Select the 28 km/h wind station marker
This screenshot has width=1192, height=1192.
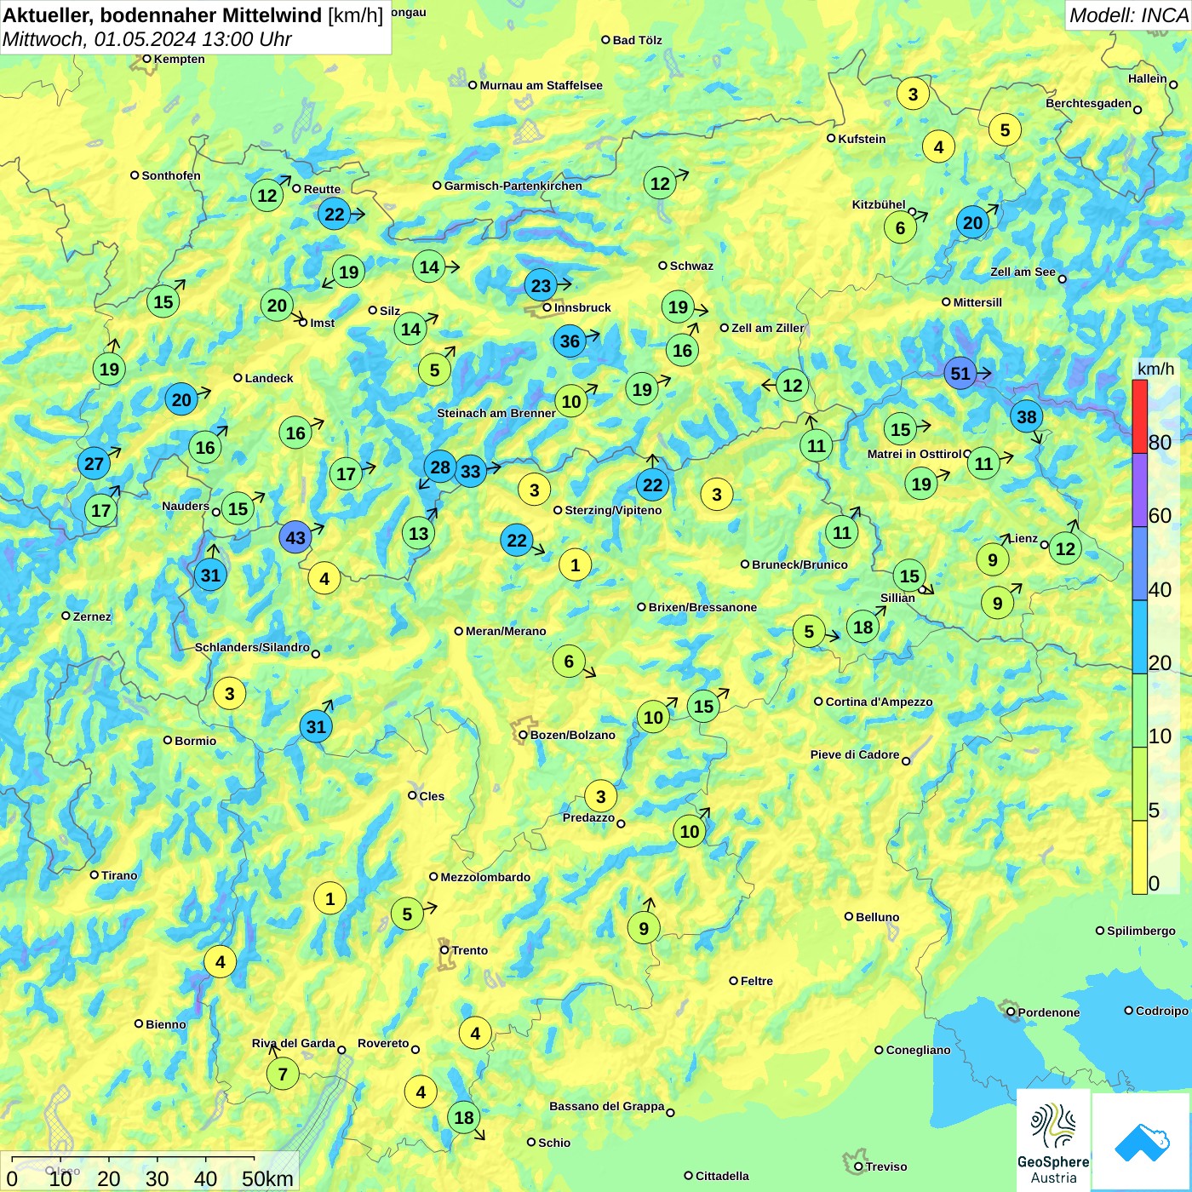click(x=440, y=467)
